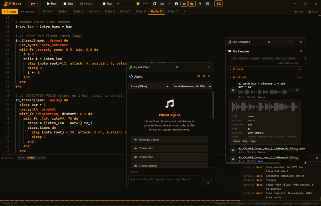Click the plus icon on 01 Drum Mix sample
321x206 pixels.
click(x=291, y=90)
